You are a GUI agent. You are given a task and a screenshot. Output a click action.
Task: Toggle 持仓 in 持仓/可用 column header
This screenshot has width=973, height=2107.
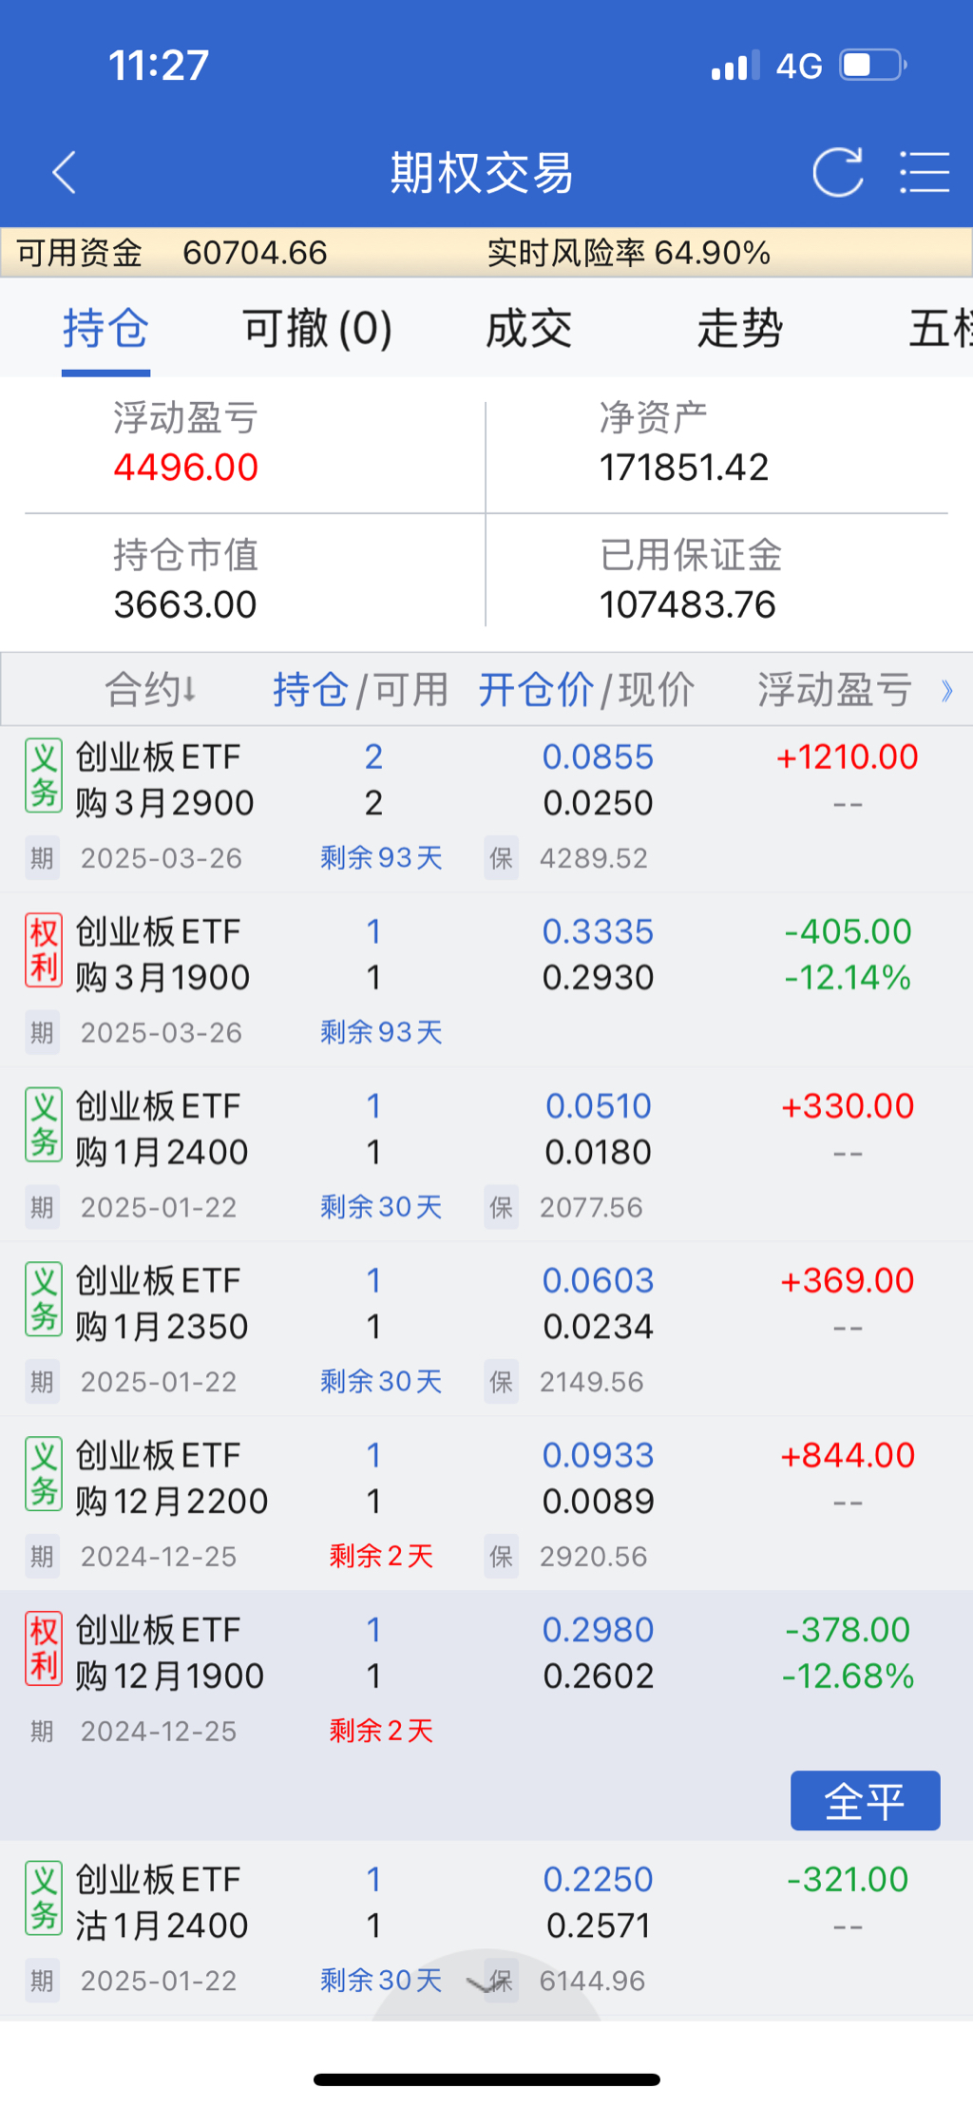pos(310,690)
